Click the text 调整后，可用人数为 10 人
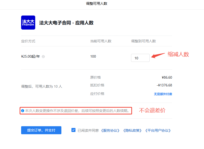 point(42,86)
